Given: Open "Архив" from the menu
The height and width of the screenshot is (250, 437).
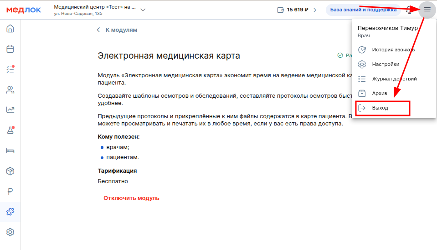Looking at the screenshot, I should coord(380,93).
